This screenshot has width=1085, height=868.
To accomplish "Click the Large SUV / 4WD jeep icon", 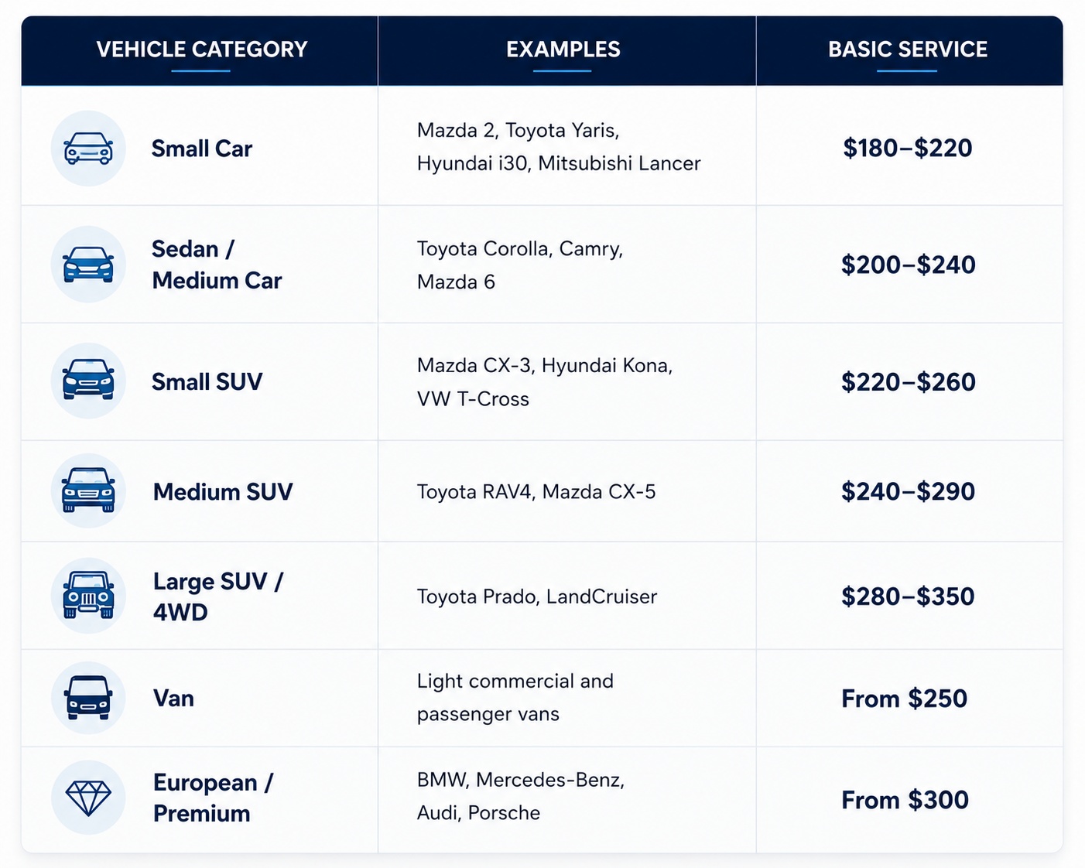I will pyautogui.click(x=88, y=596).
